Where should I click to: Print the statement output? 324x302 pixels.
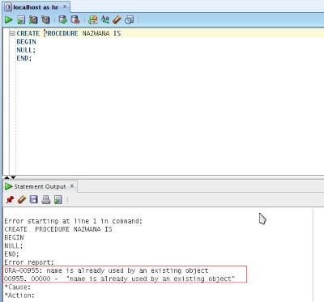click(x=45, y=200)
